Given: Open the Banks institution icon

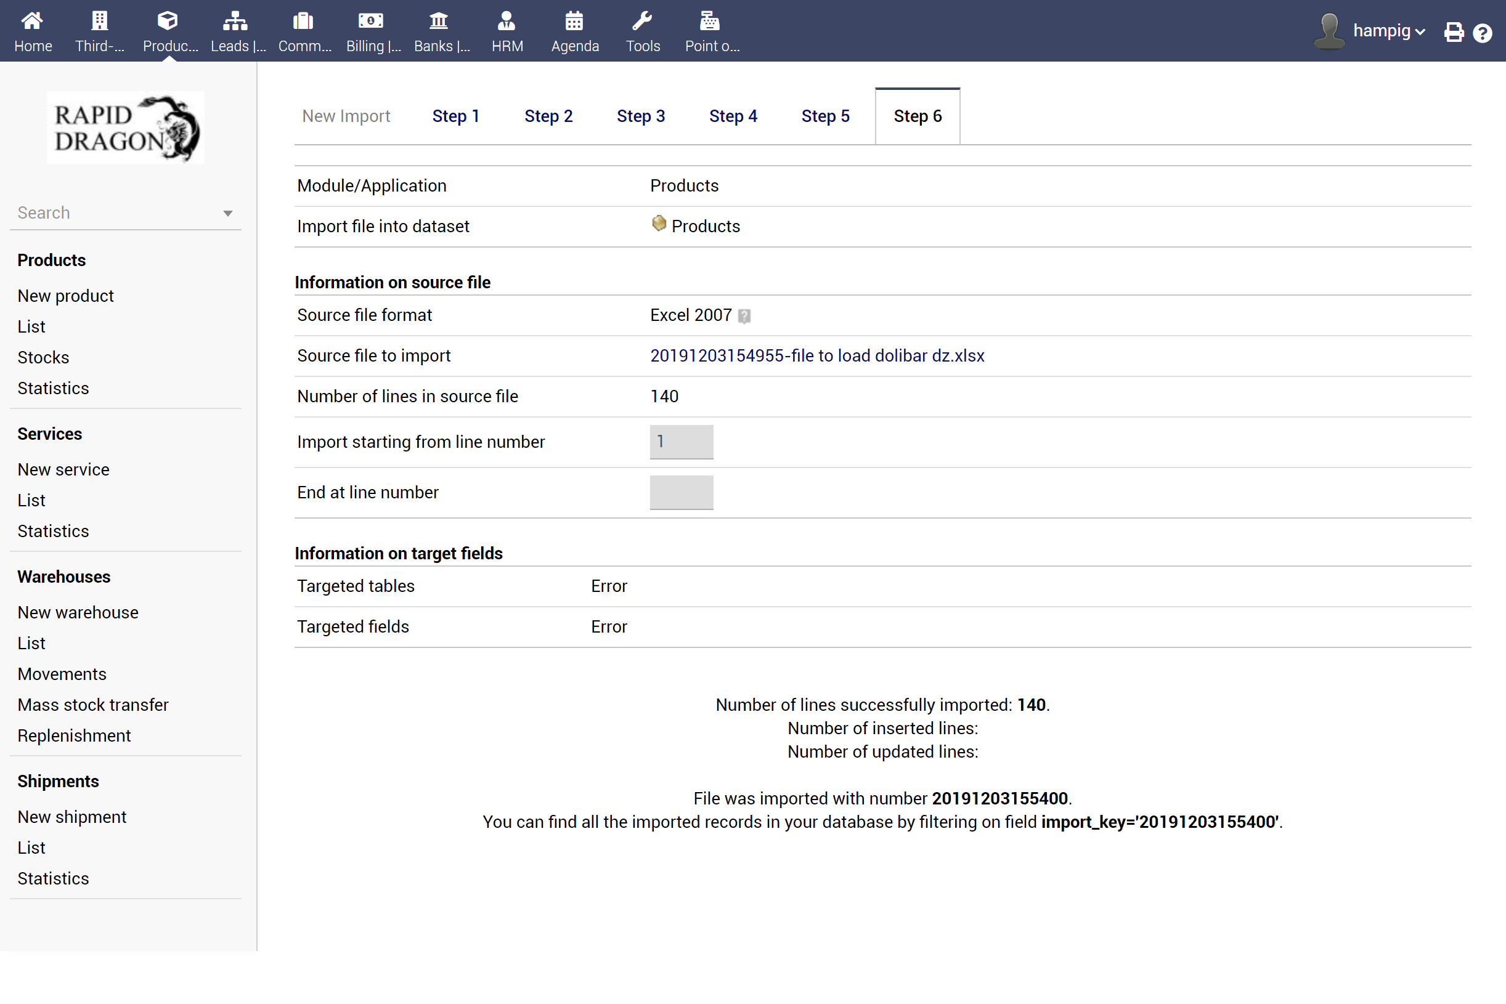Looking at the screenshot, I should tap(439, 21).
